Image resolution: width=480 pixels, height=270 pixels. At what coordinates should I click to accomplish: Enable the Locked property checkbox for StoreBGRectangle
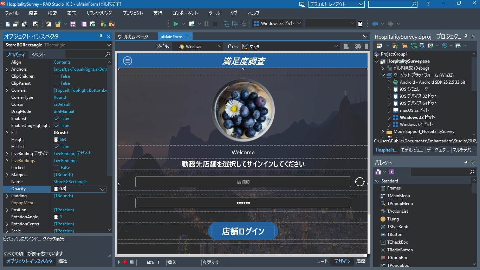(x=57, y=168)
